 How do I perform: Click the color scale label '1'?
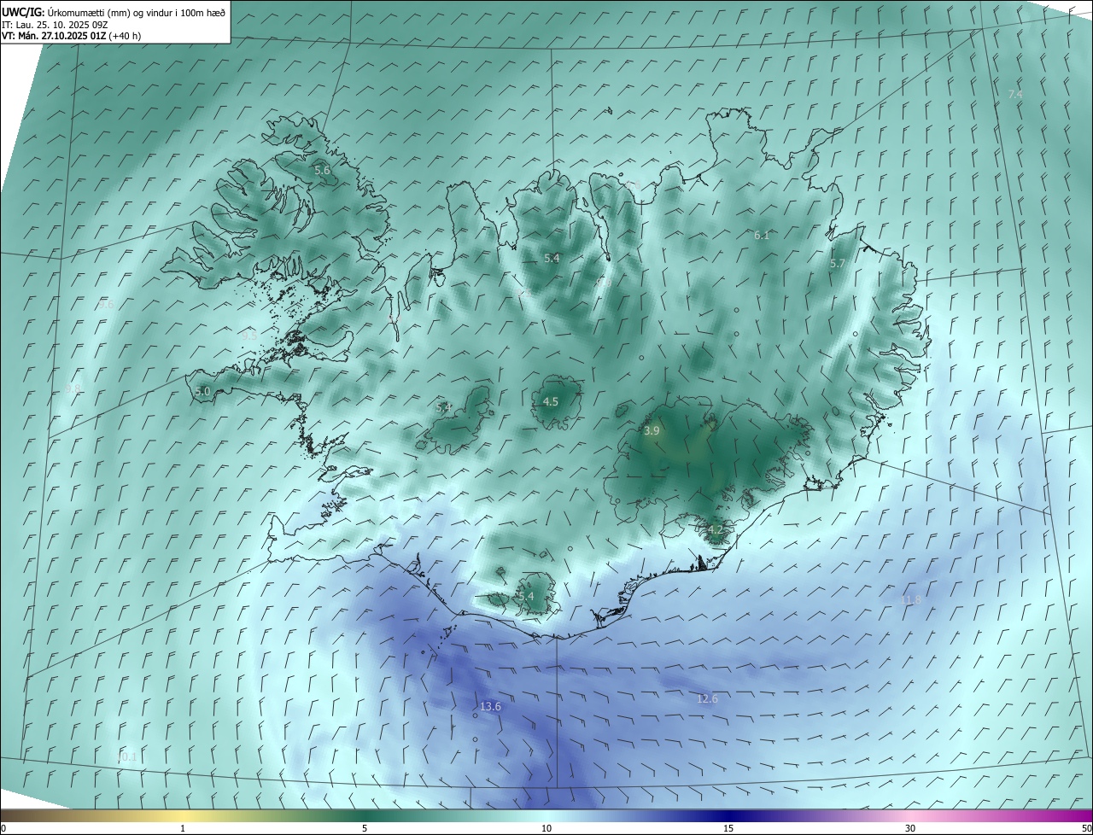pyautogui.click(x=183, y=828)
